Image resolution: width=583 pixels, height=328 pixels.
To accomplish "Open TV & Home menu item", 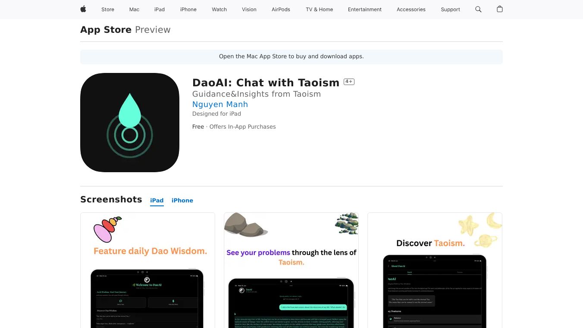I will (x=320, y=9).
